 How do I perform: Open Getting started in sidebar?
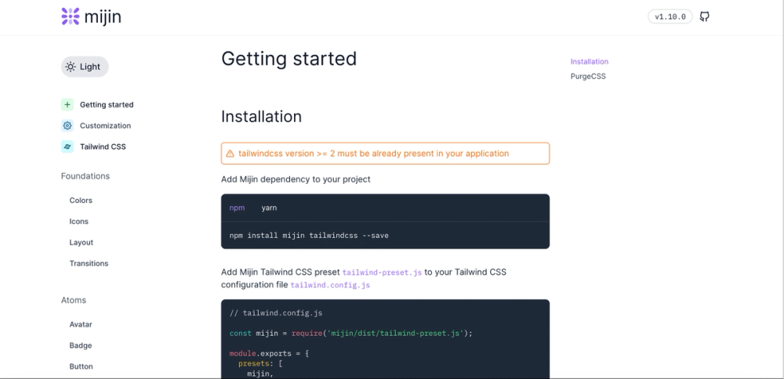pos(107,105)
